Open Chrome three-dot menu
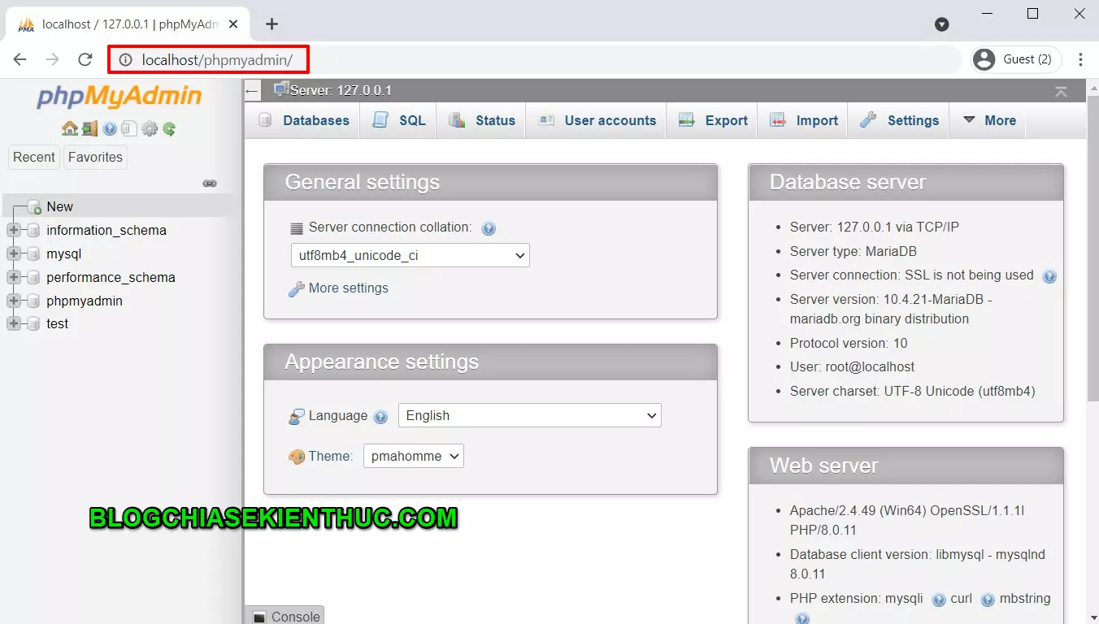Screen dimensions: 1099x624 [x=1080, y=59]
